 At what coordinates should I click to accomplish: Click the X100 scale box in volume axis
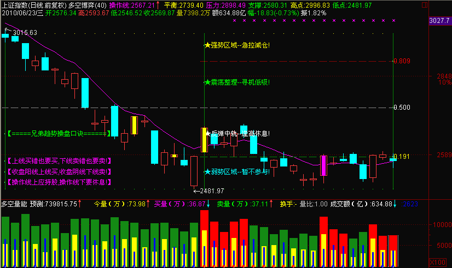[x=437, y=262]
